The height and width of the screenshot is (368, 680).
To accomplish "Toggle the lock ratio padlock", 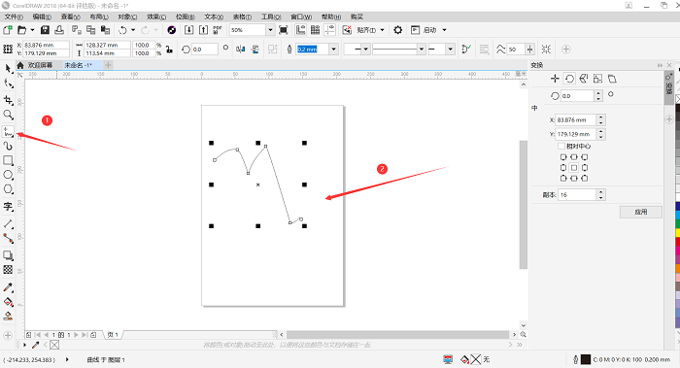I will 169,50.
